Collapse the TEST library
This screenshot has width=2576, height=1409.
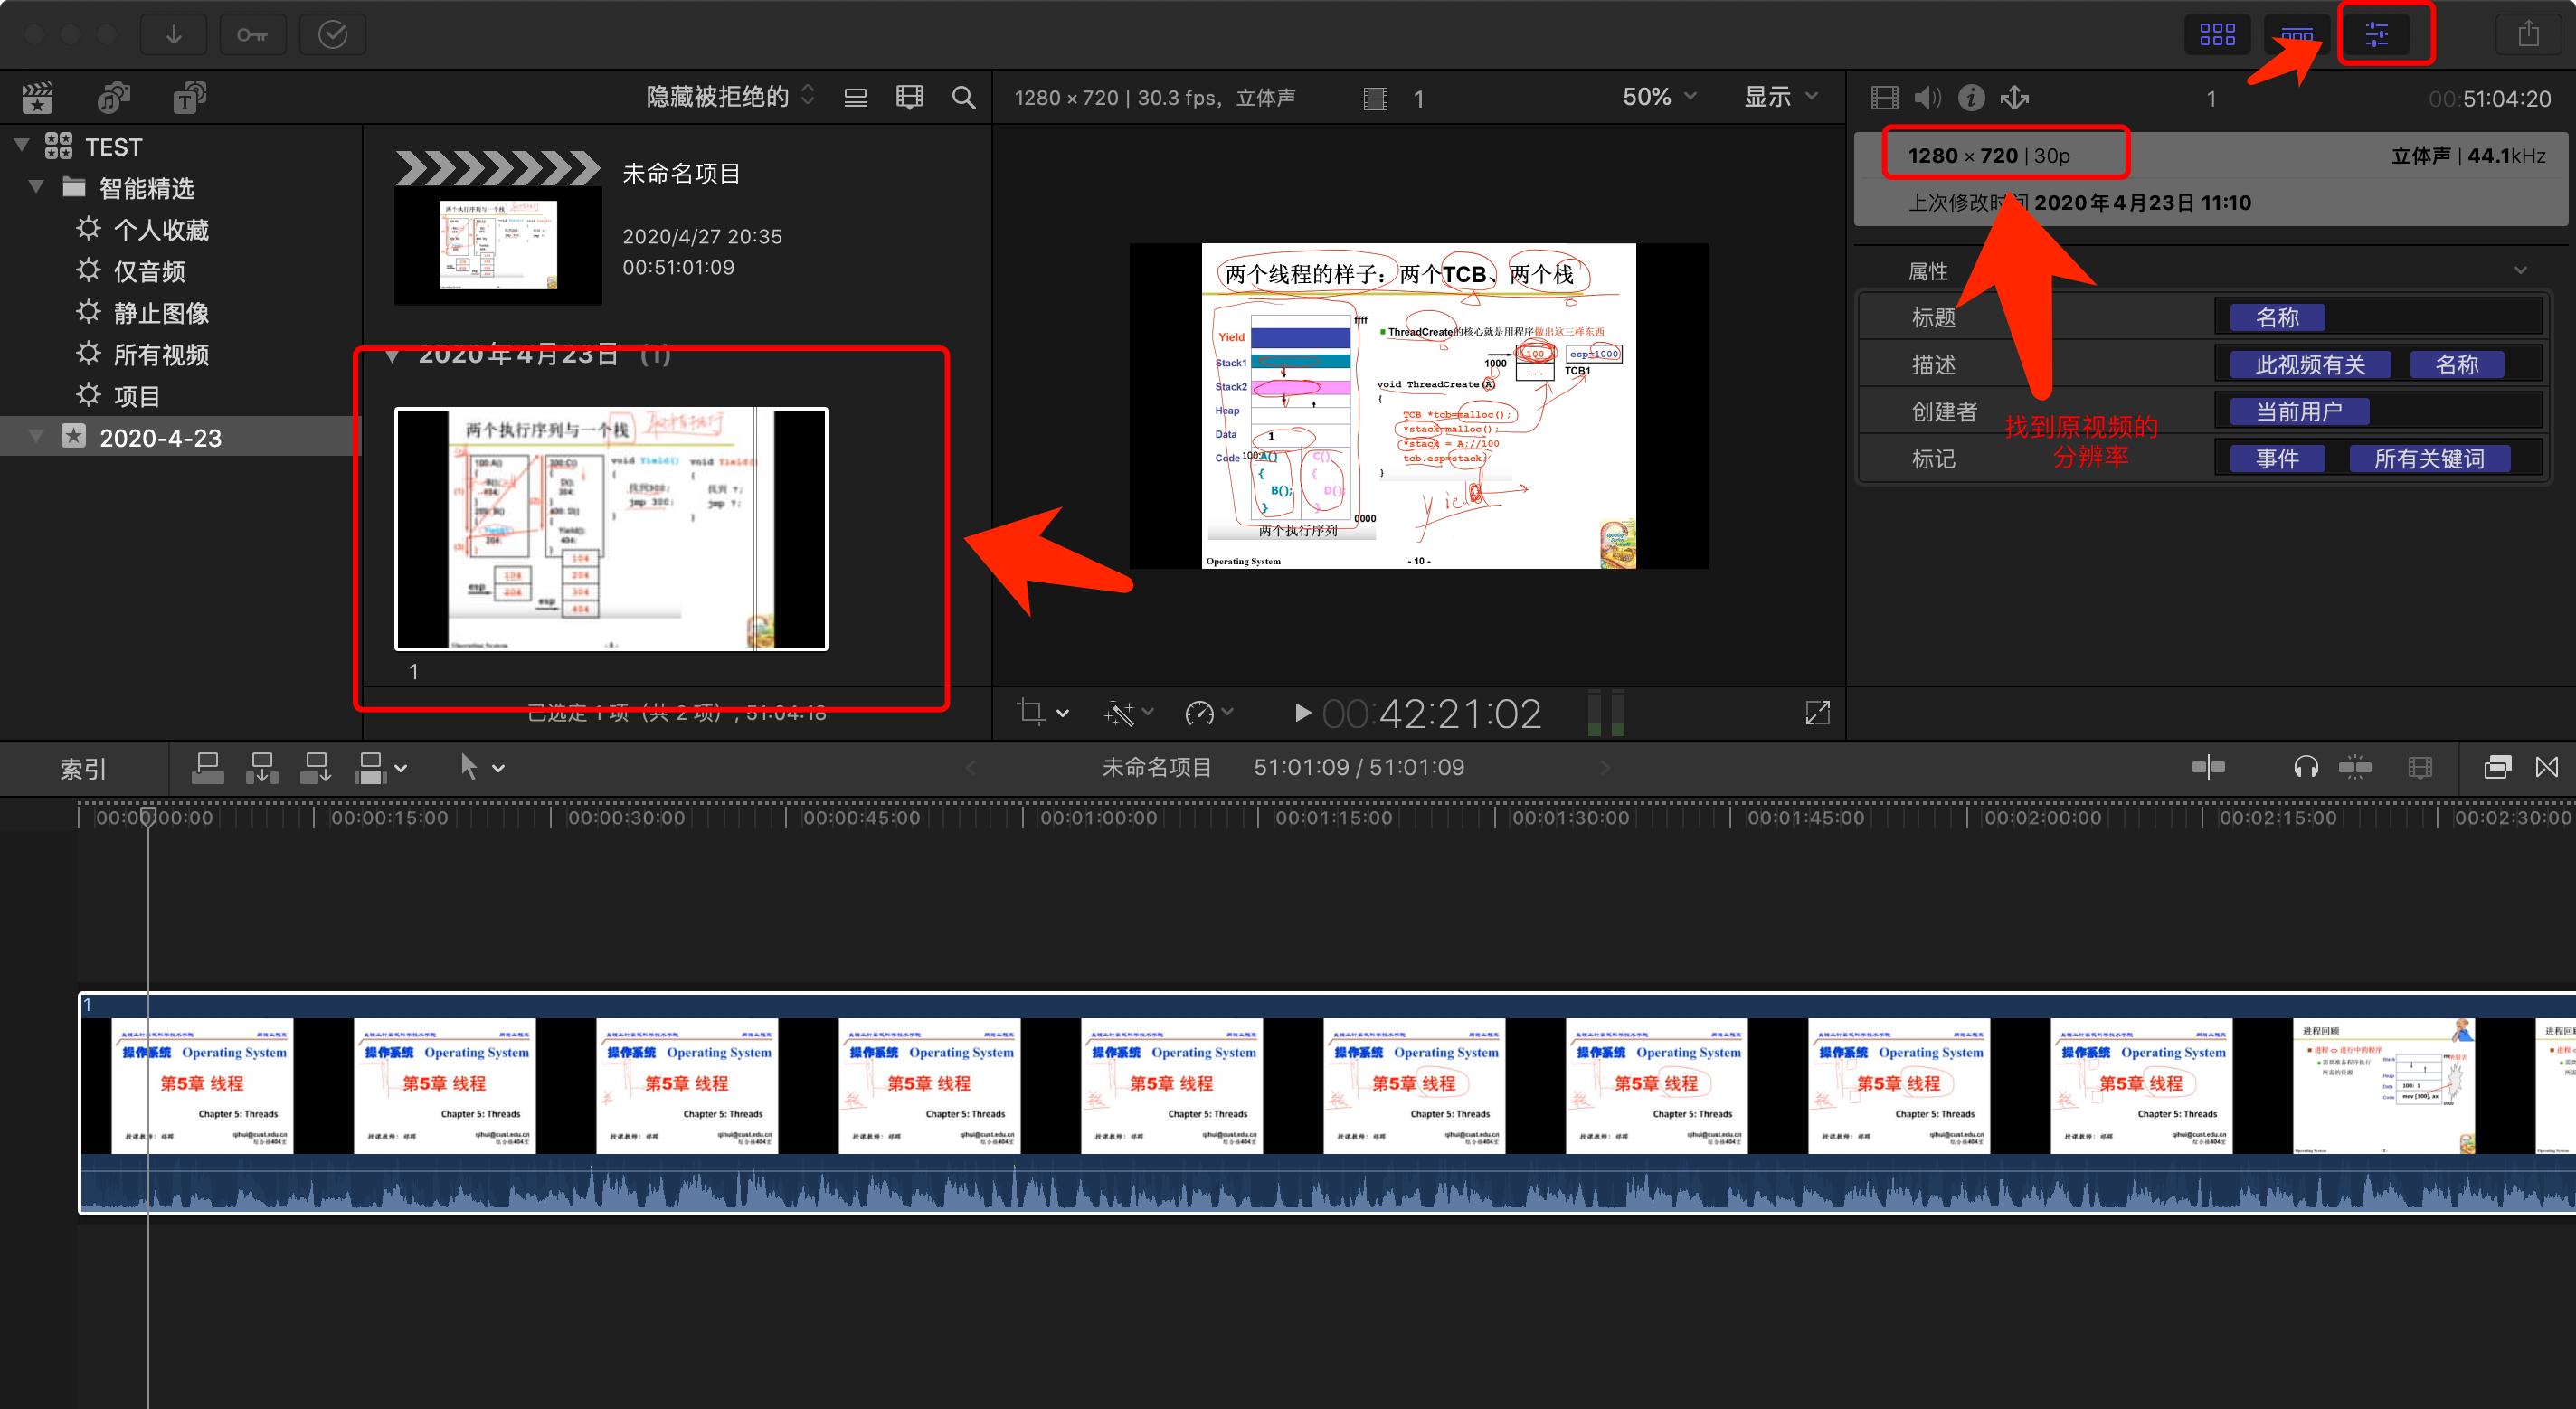(x=21, y=145)
